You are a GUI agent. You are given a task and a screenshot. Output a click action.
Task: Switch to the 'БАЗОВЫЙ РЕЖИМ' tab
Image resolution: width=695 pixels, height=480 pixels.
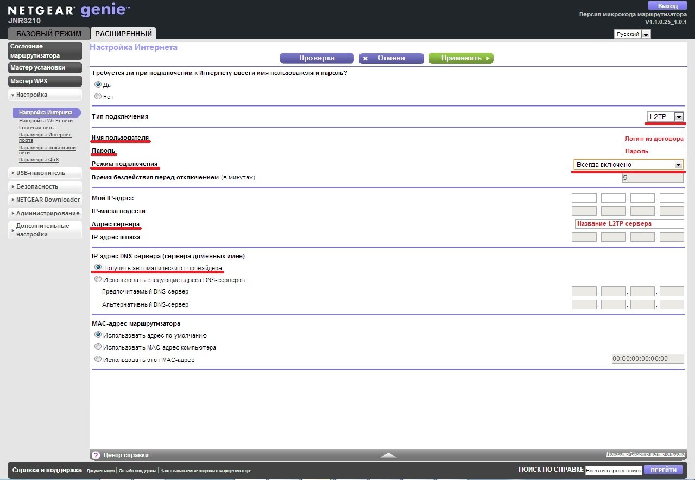pos(48,34)
